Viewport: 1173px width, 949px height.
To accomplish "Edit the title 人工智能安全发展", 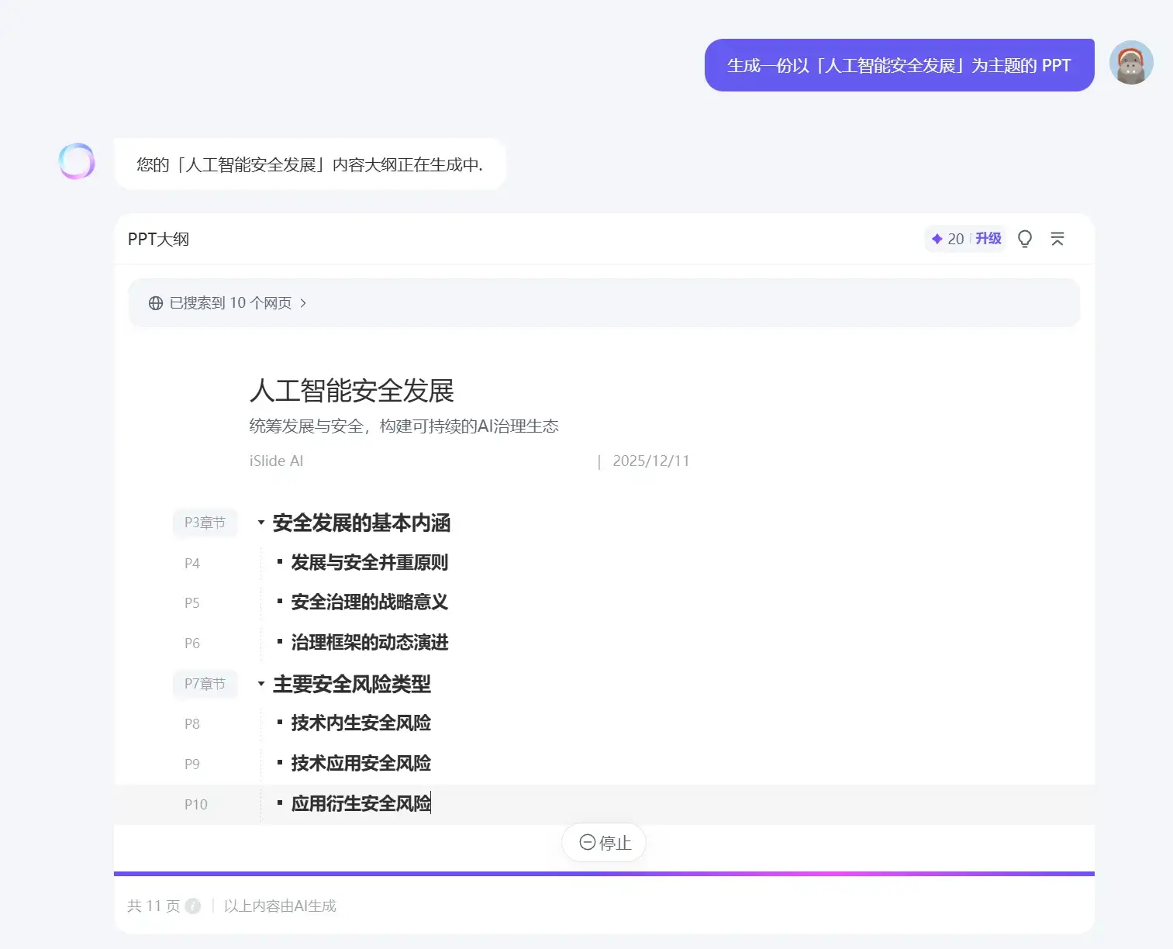I will (351, 391).
